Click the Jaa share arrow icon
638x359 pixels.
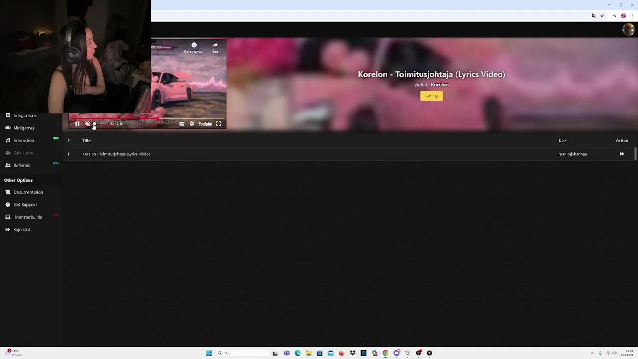click(215, 45)
